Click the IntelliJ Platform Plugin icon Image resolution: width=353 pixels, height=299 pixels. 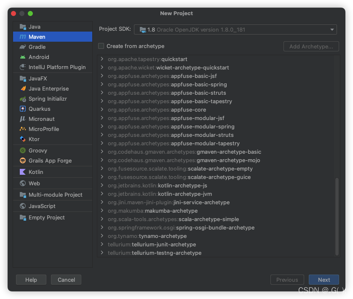click(x=23, y=67)
